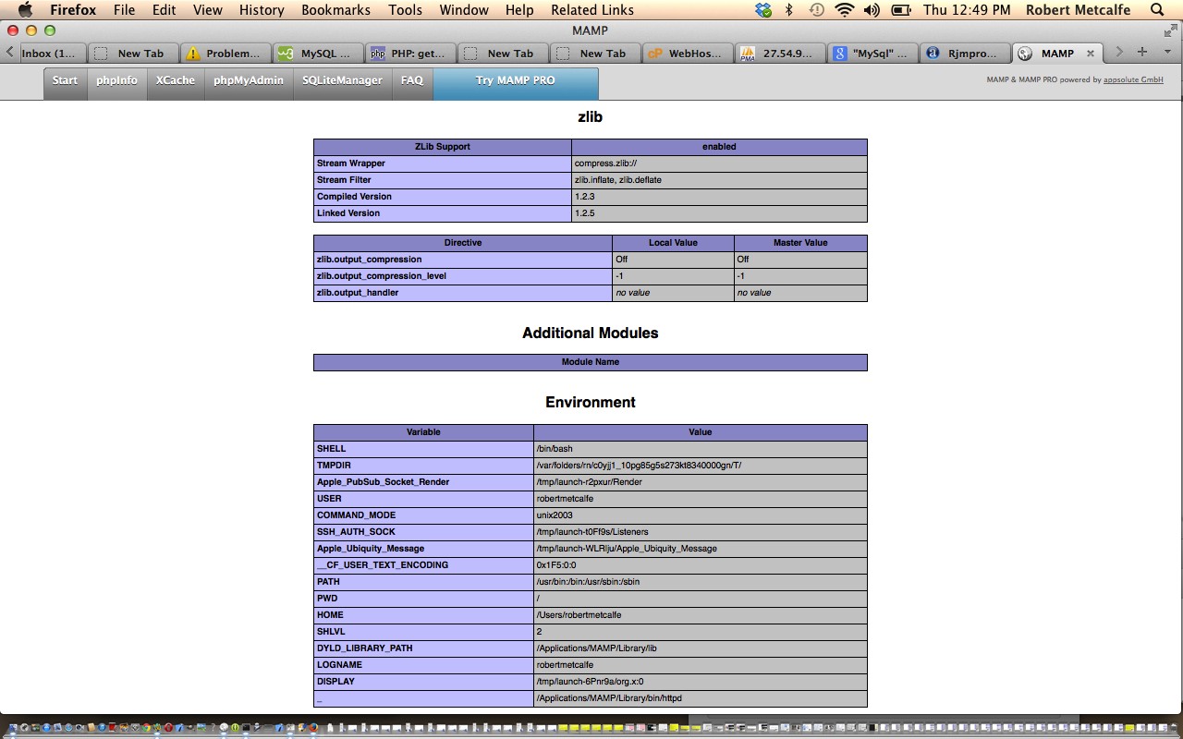The image size is (1183, 739).
Task: Open the Window menu
Action: [x=464, y=10]
